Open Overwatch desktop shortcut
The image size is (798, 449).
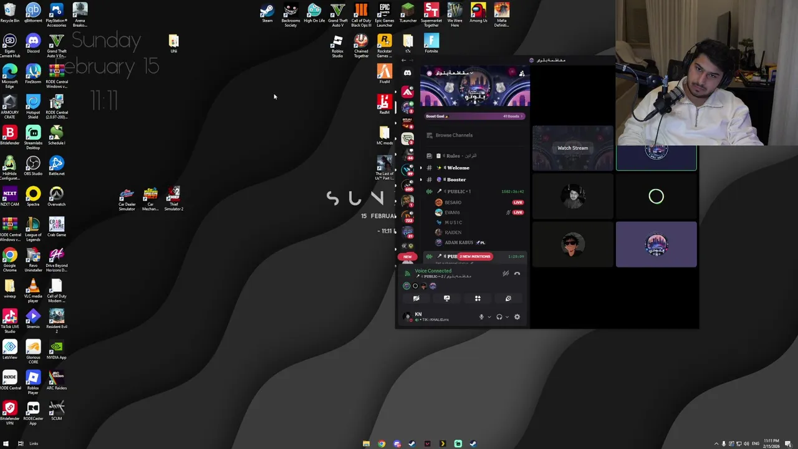click(x=56, y=196)
